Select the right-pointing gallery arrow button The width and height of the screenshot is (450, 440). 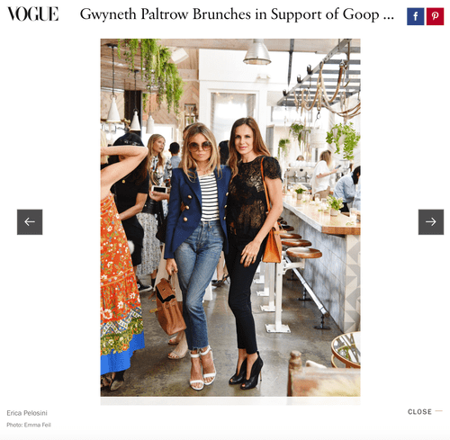(431, 222)
